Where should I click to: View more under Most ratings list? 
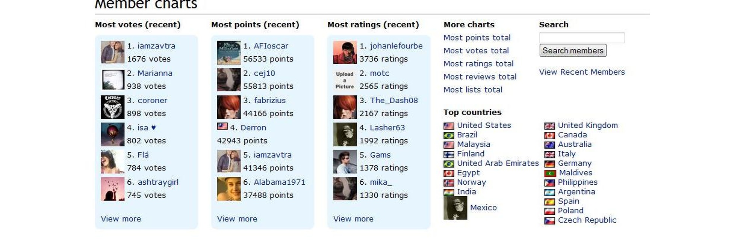[x=353, y=219]
